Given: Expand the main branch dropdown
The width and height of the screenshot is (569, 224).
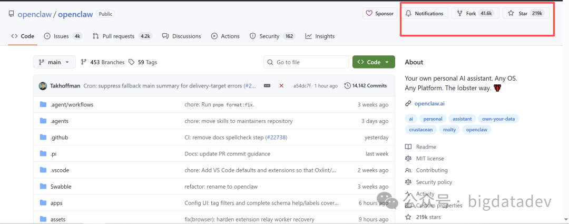Looking at the screenshot, I should pyautogui.click(x=54, y=62).
